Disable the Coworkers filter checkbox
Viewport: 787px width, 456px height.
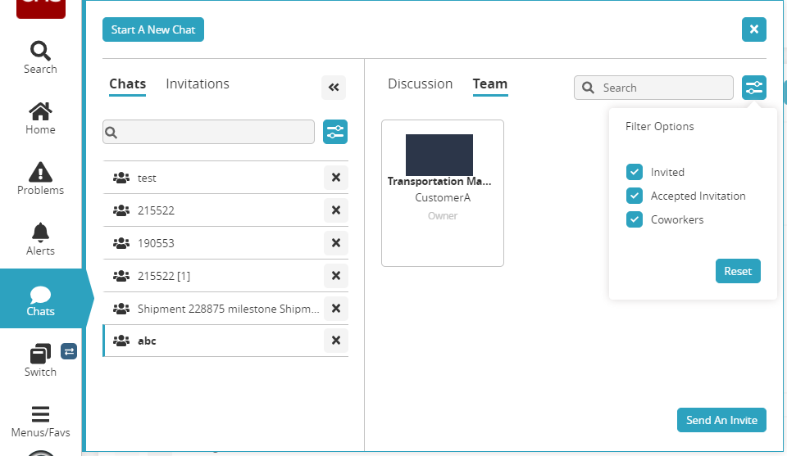click(x=634, y=219)
